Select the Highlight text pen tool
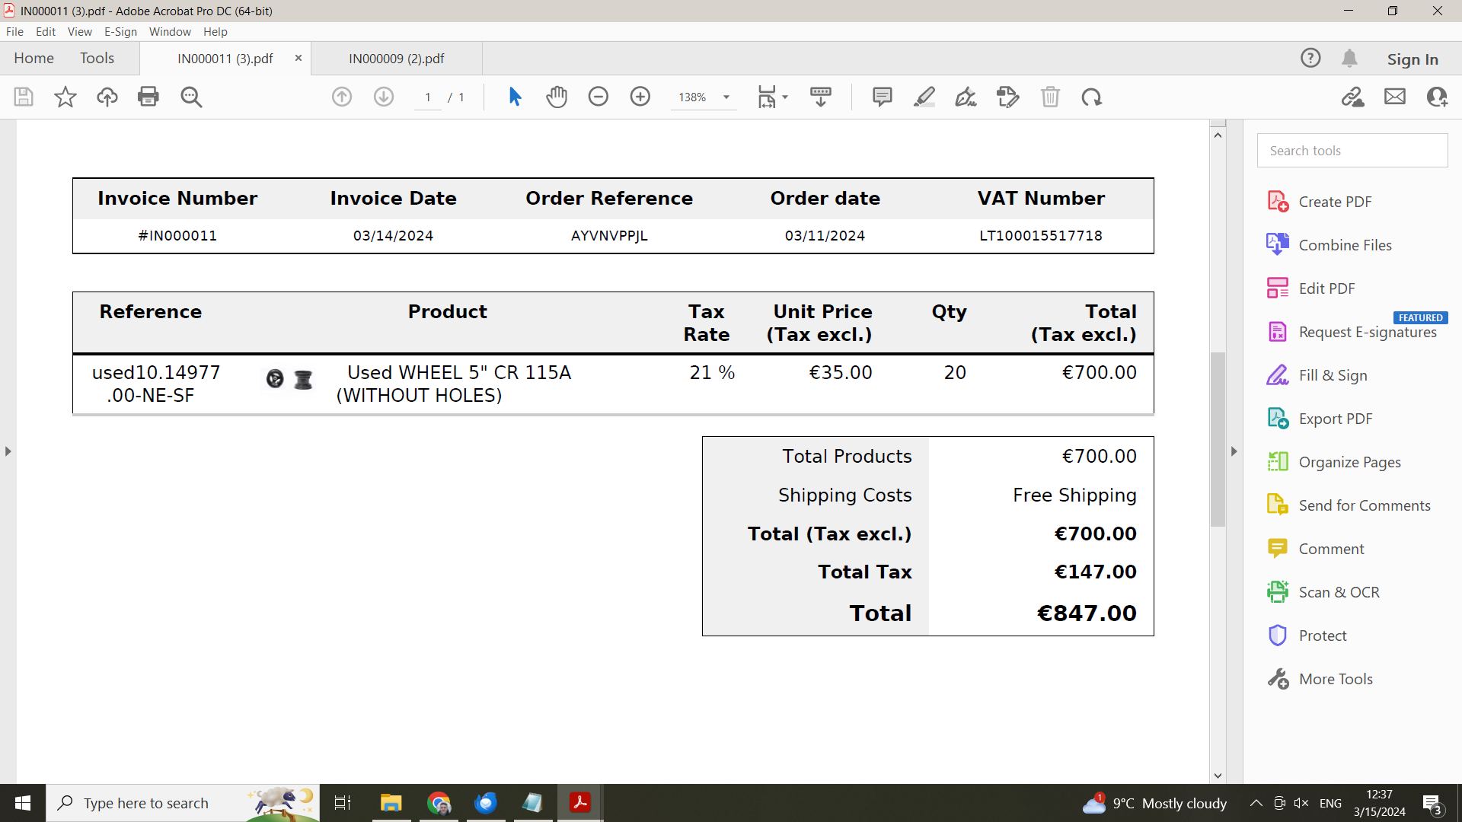Image resolution: width=1462 pixels, height=822 pixels. 924,97
